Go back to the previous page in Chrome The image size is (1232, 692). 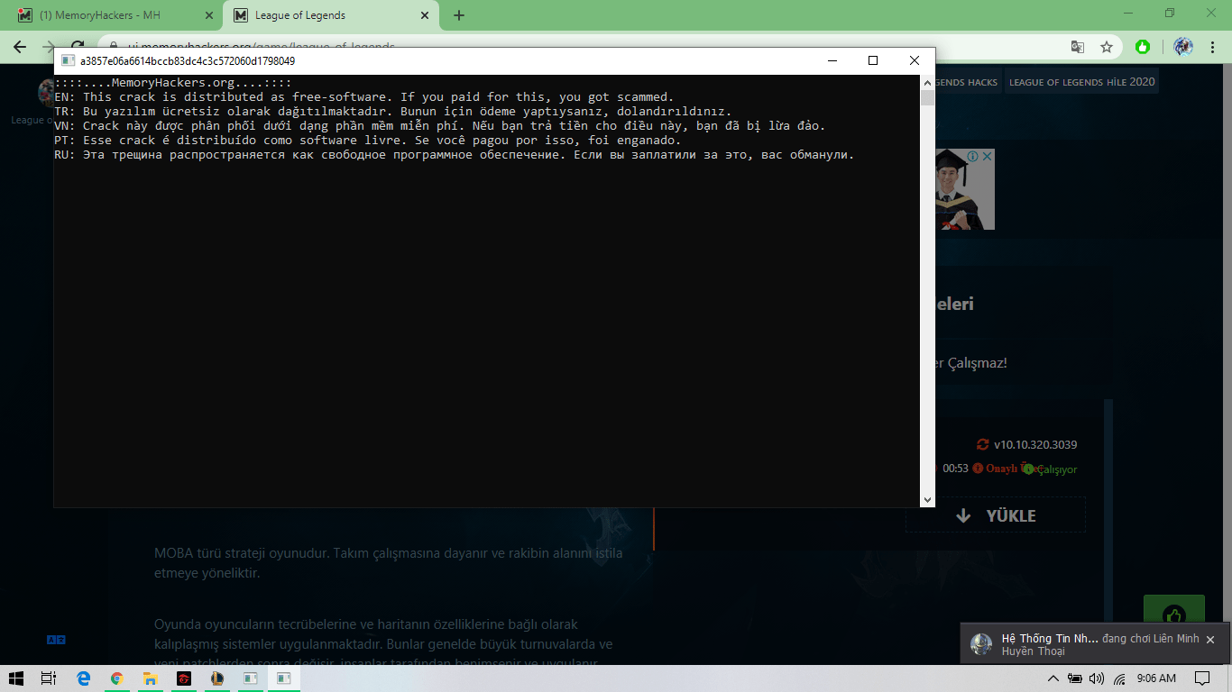point(20,47)
